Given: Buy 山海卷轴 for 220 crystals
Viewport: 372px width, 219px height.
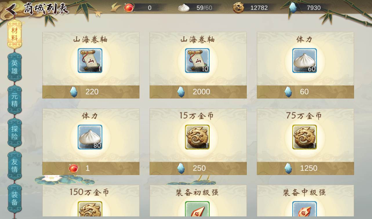Looking at the screenshot, I should pos(91,92).
